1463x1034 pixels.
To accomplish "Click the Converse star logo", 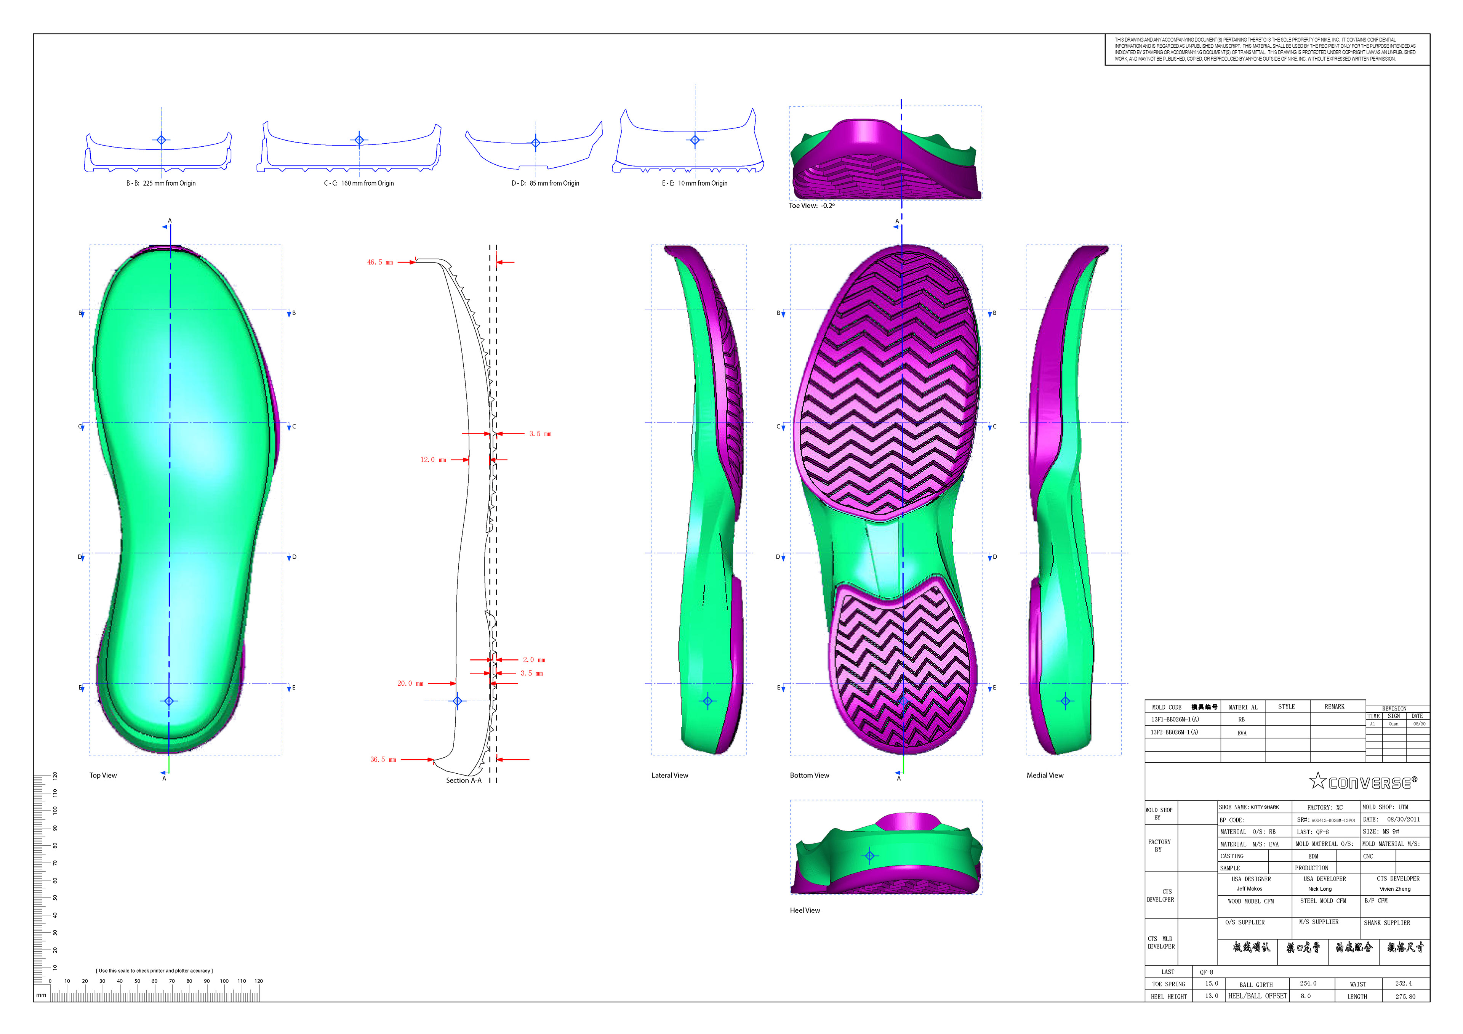I will (1318, 781).
